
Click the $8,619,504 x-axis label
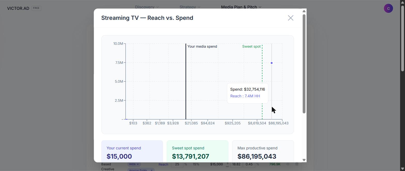257,123
